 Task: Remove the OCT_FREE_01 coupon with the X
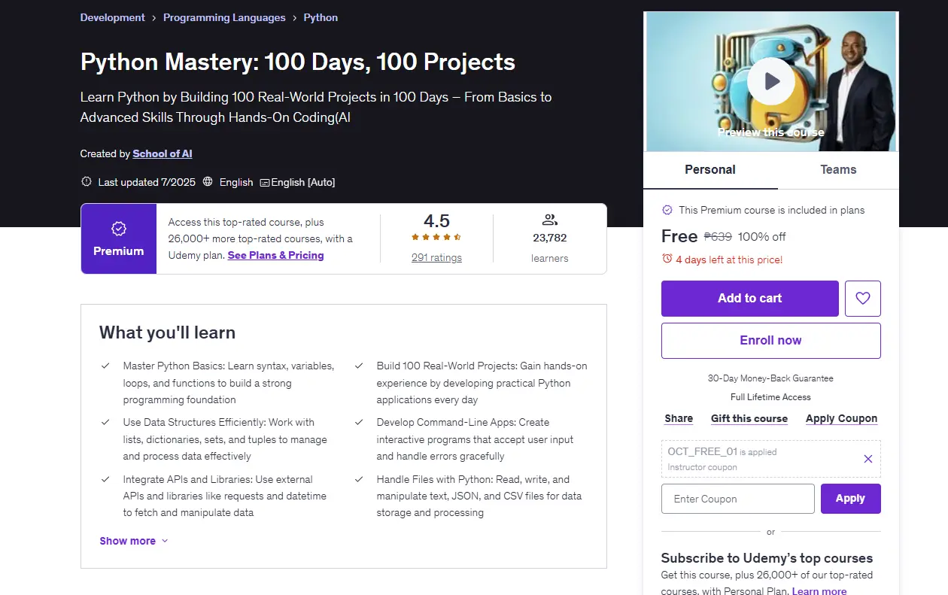pyautogui.click(x=867, y=459)
